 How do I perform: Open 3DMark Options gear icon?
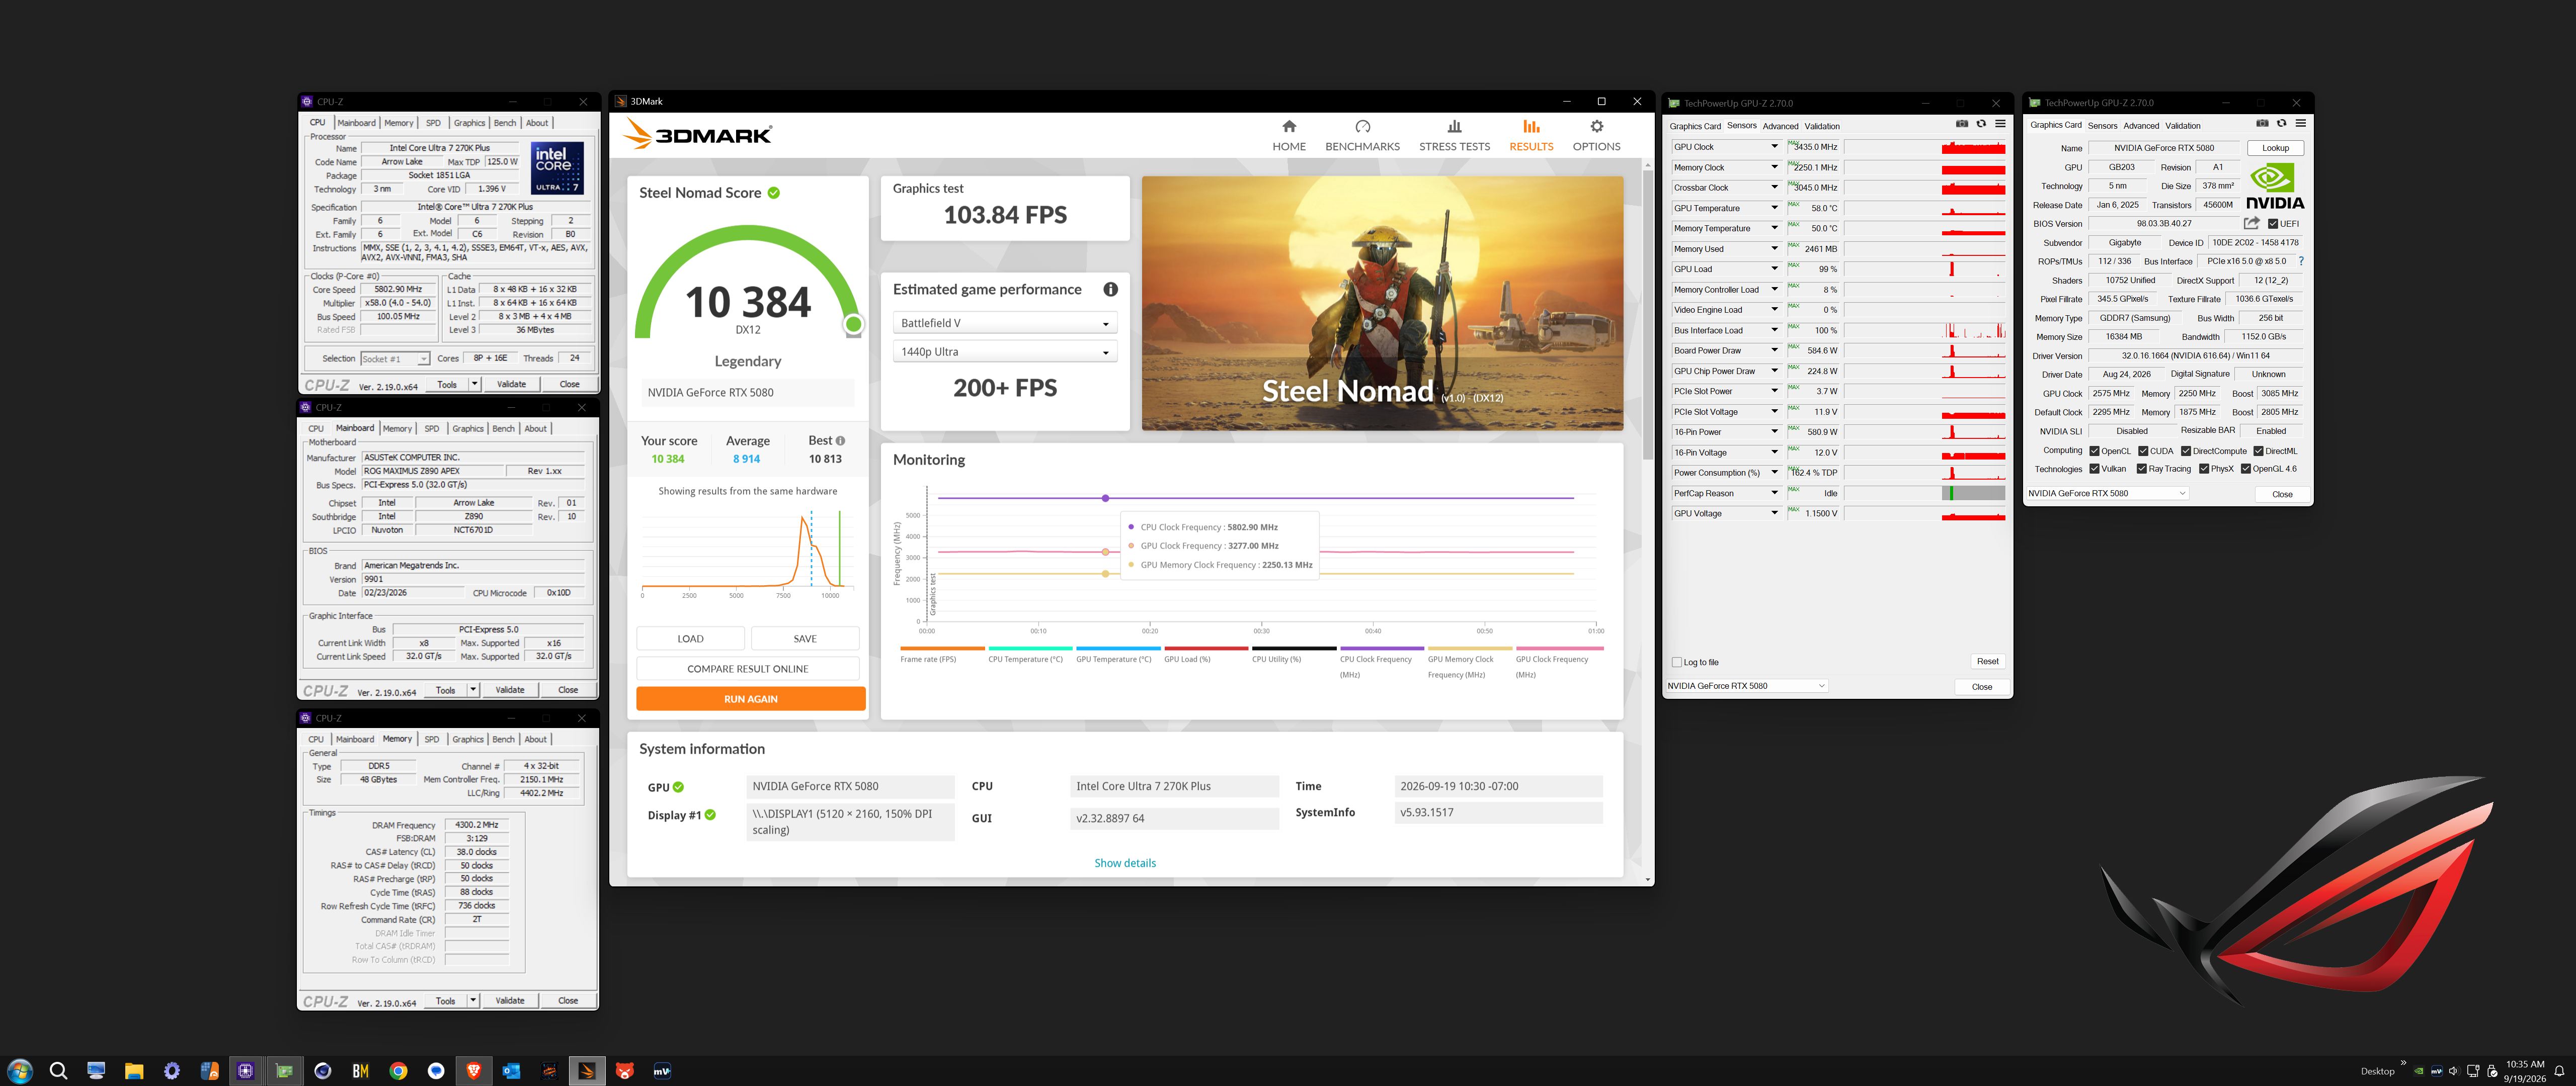point(1596,127)
